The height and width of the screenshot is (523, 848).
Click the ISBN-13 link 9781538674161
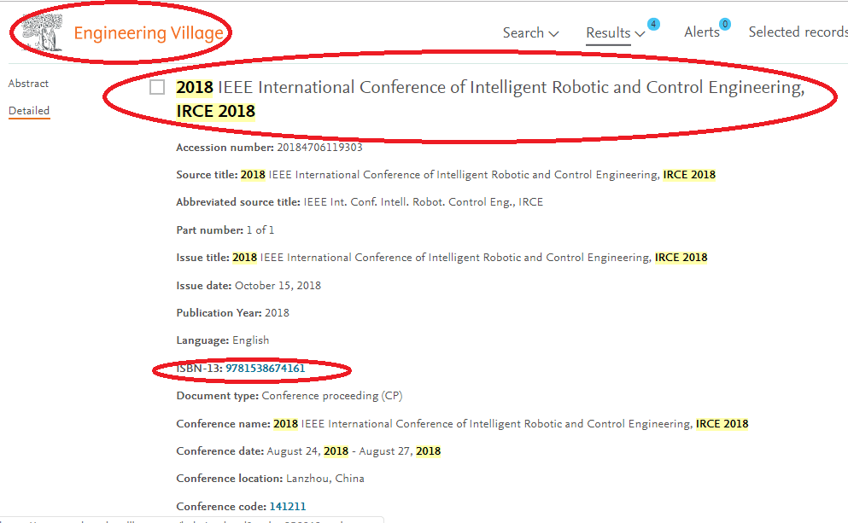(x=265, y=369)
